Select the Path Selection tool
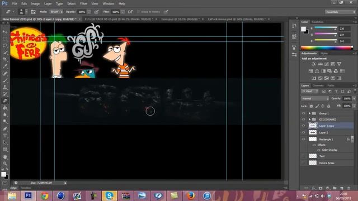The width and height of the screenshot is (358, 201). [5, 143]
